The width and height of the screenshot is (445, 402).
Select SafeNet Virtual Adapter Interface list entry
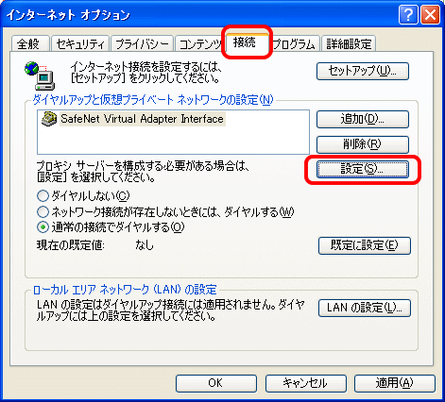coord(133,119)
